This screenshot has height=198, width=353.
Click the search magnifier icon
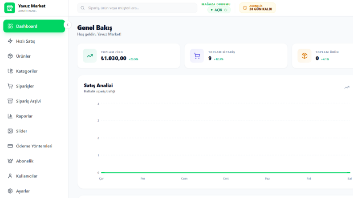coord(83,8)
